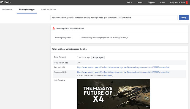190x109 pixels.
Task: Click the blue Debug button
Action: point(184,18)
